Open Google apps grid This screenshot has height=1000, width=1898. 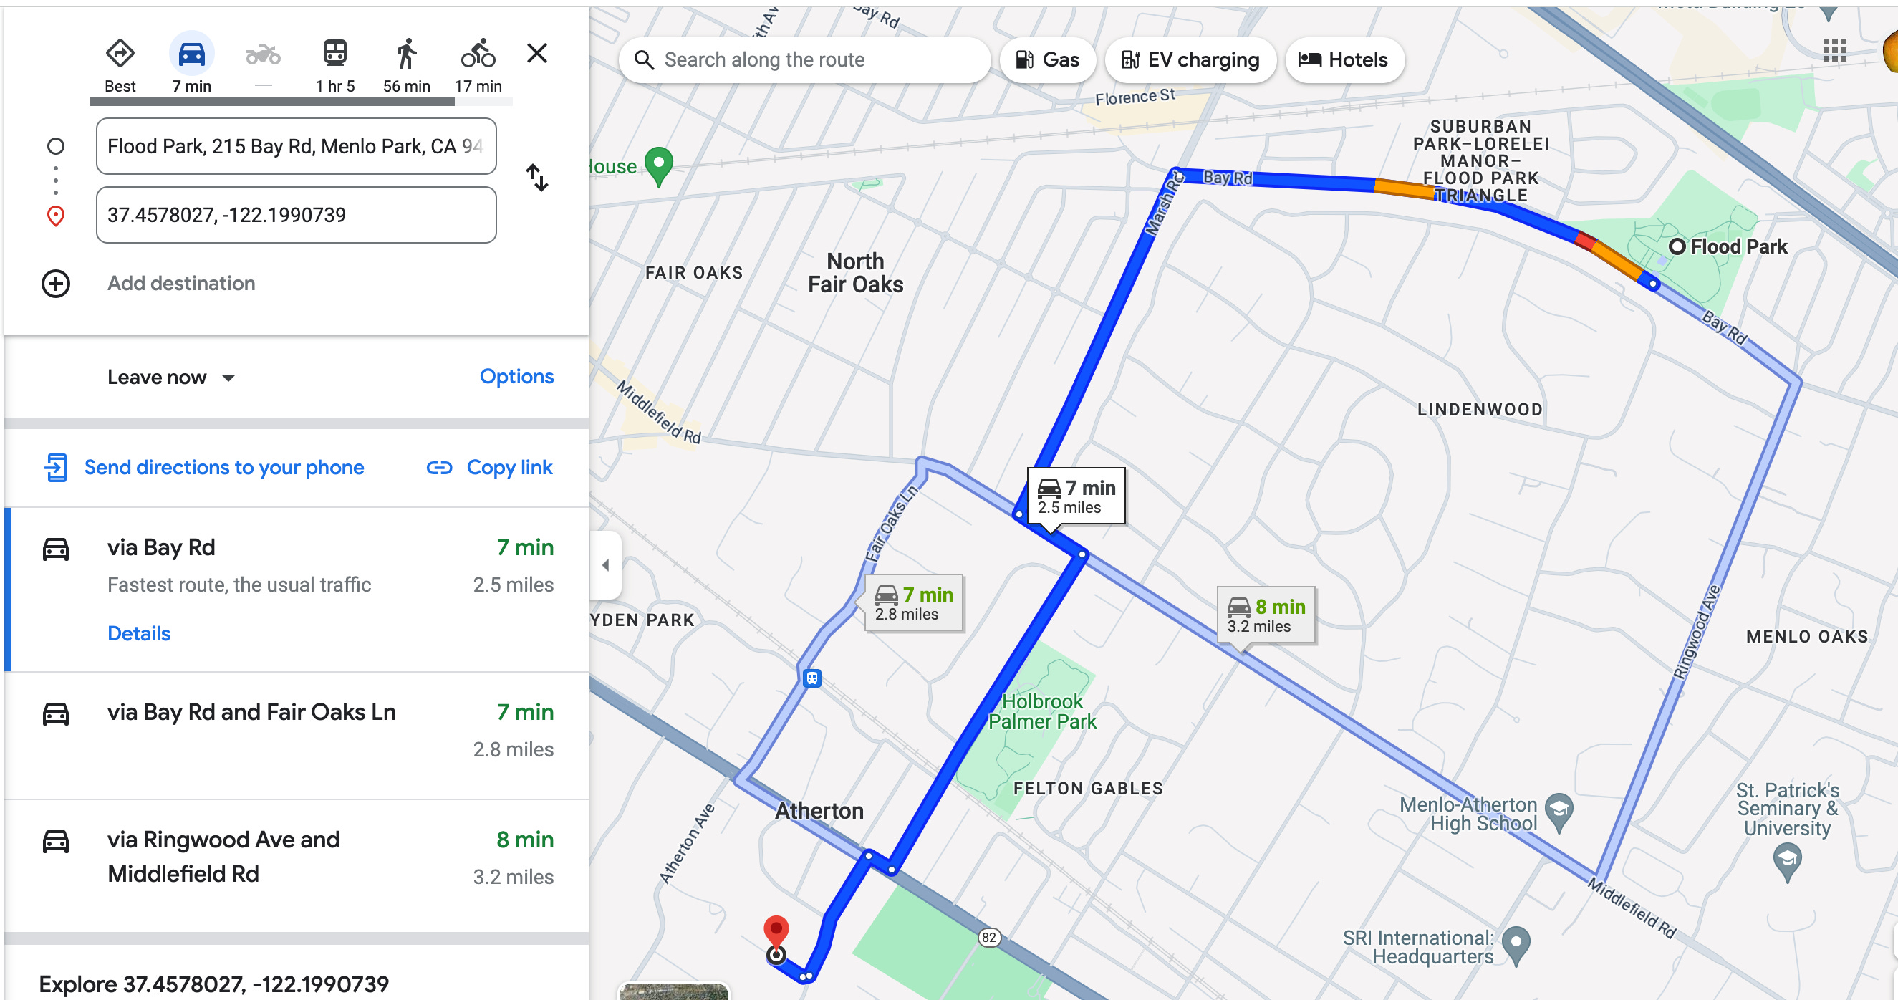tap(1834, 50)
